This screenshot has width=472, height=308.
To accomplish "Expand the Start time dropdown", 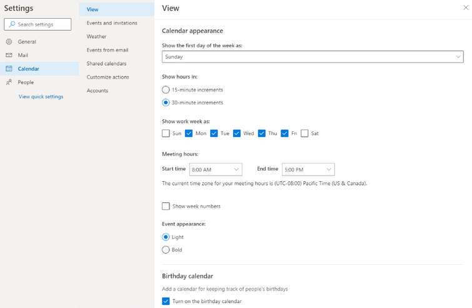I will [x=215, y=169].
